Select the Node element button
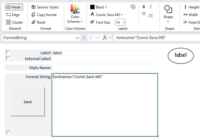Viewport: 200px width, 139px height. click(x=14, y=7)
